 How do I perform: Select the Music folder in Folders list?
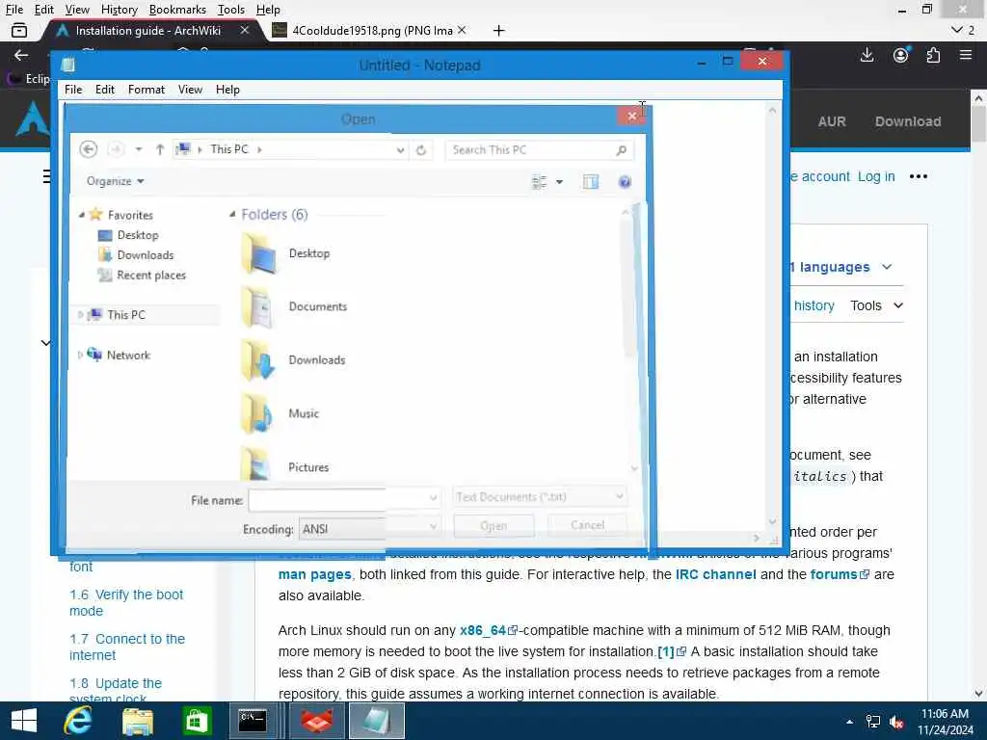click(x=280, y=413)
